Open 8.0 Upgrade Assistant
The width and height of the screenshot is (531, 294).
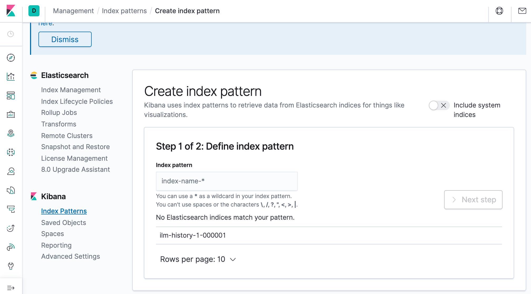[76, 169]
